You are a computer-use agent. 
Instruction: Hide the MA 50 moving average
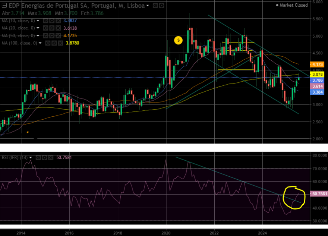pos(45,36)
